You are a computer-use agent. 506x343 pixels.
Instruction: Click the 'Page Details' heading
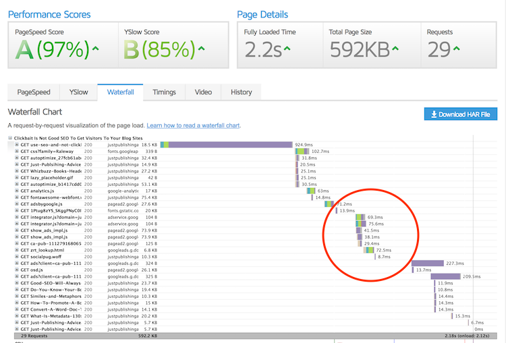click(262, 15)
